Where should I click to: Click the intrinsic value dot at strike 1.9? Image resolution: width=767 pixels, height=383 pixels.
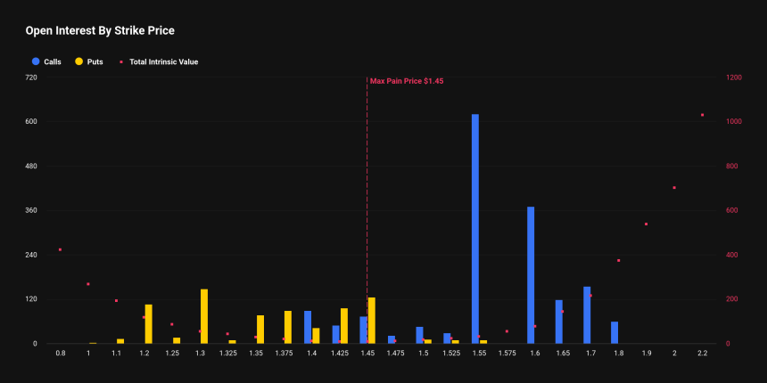646,224
